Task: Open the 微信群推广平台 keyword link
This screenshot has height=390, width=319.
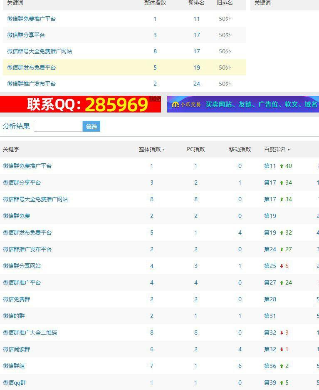Action: point(22,282)
